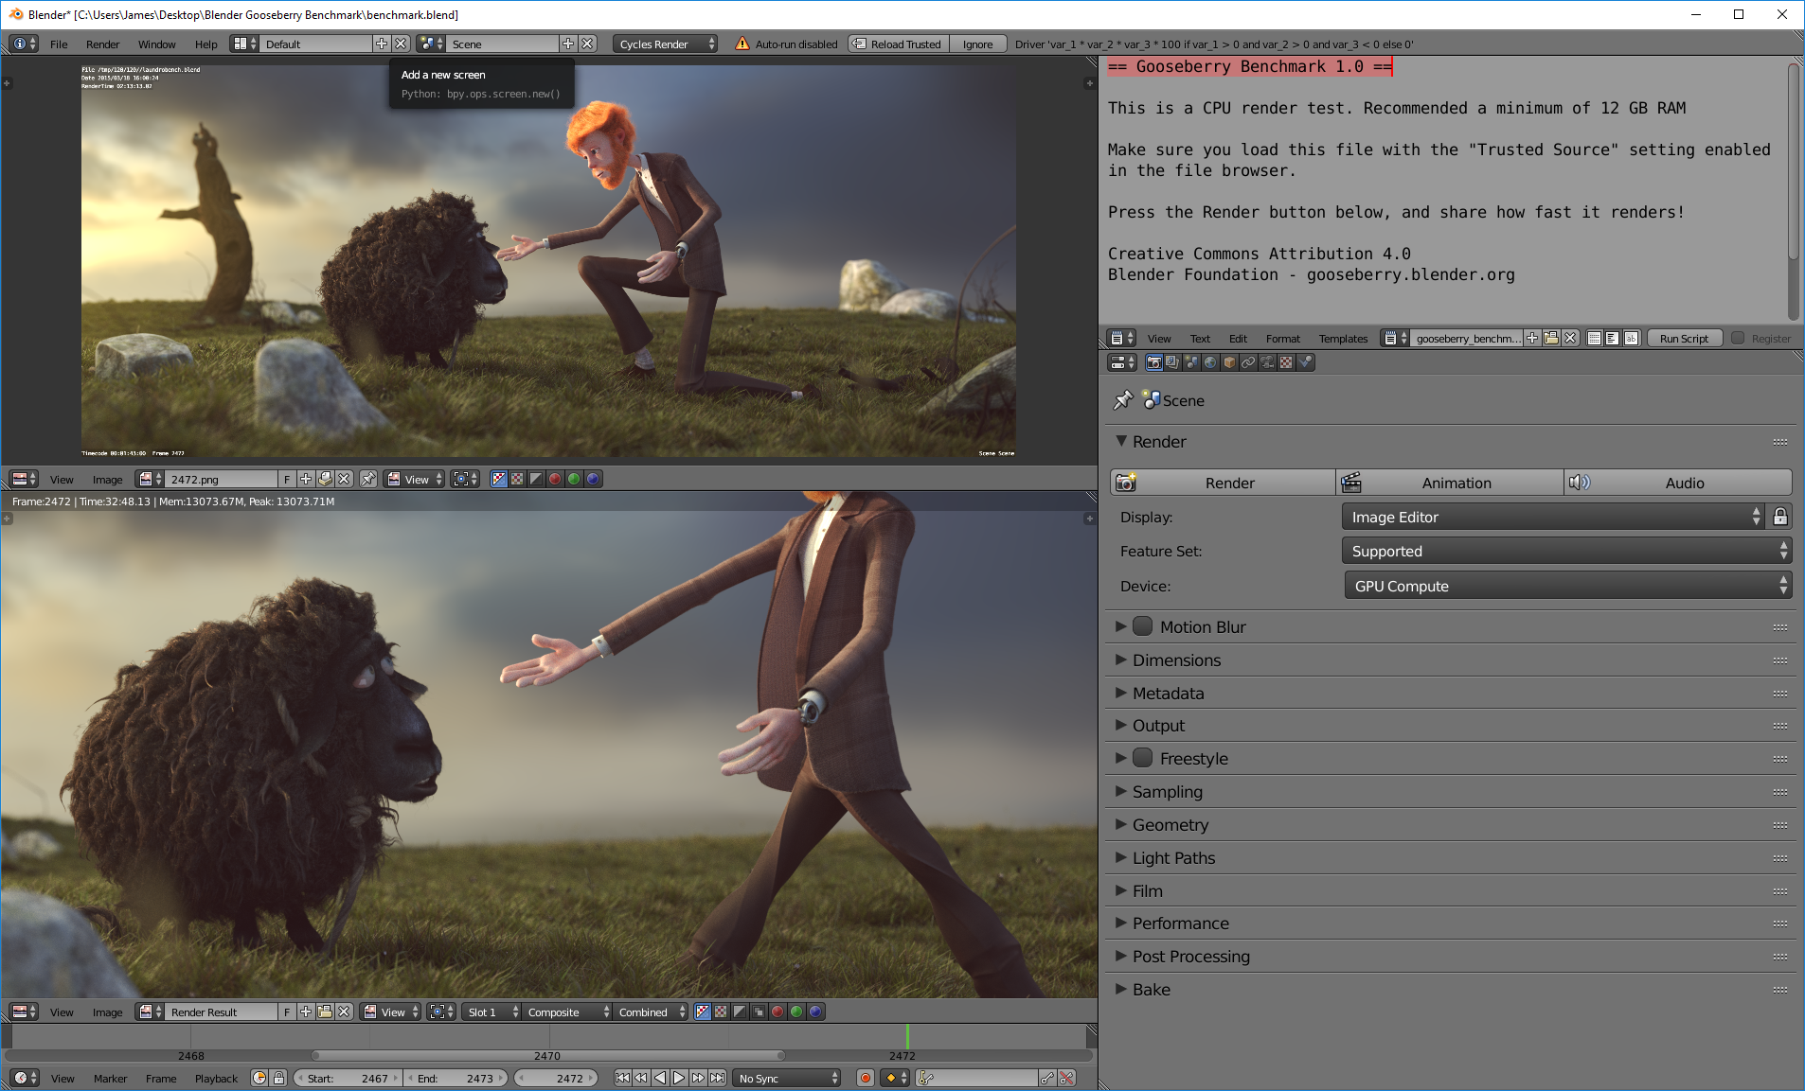Open the Templates menu in text editor
Screen dimensions: 1805x1091
[x=1343, y=339]
